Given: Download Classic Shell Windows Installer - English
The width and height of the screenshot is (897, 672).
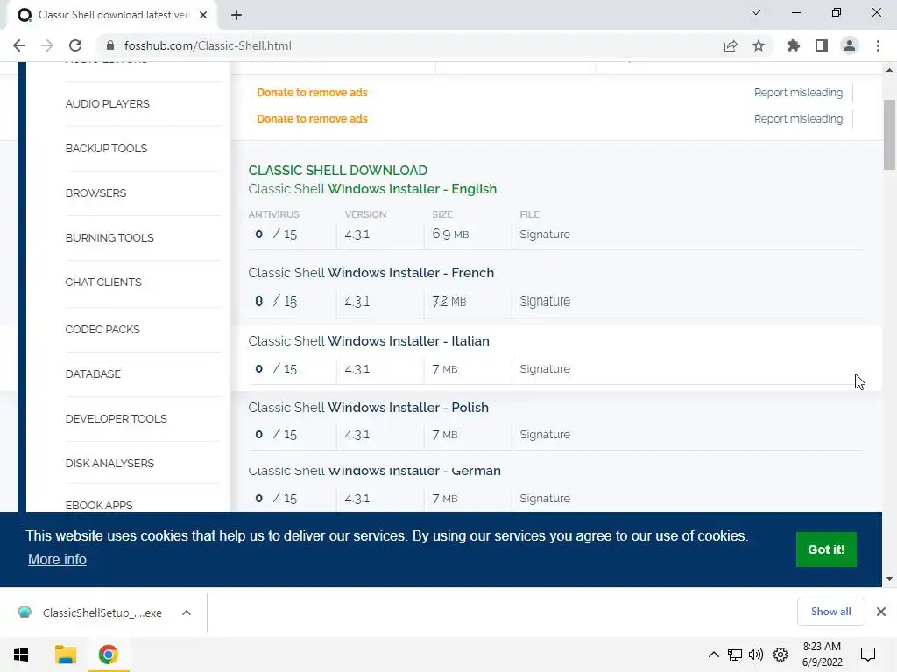Looking at the screenshot, I should pyautogui.click(x=371, y=189).
